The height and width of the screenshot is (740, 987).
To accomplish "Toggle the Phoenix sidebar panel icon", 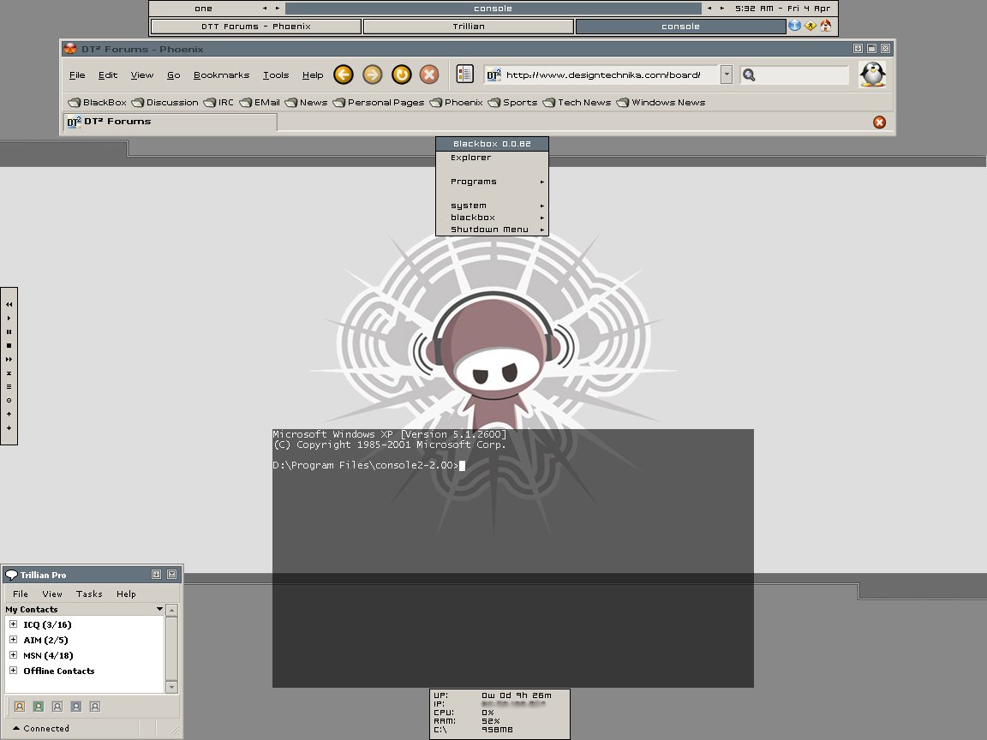I will click(x=464, y=75).
